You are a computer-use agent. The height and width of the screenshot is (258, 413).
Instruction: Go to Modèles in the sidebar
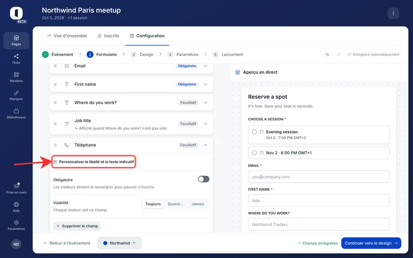[x=16, y=77]
